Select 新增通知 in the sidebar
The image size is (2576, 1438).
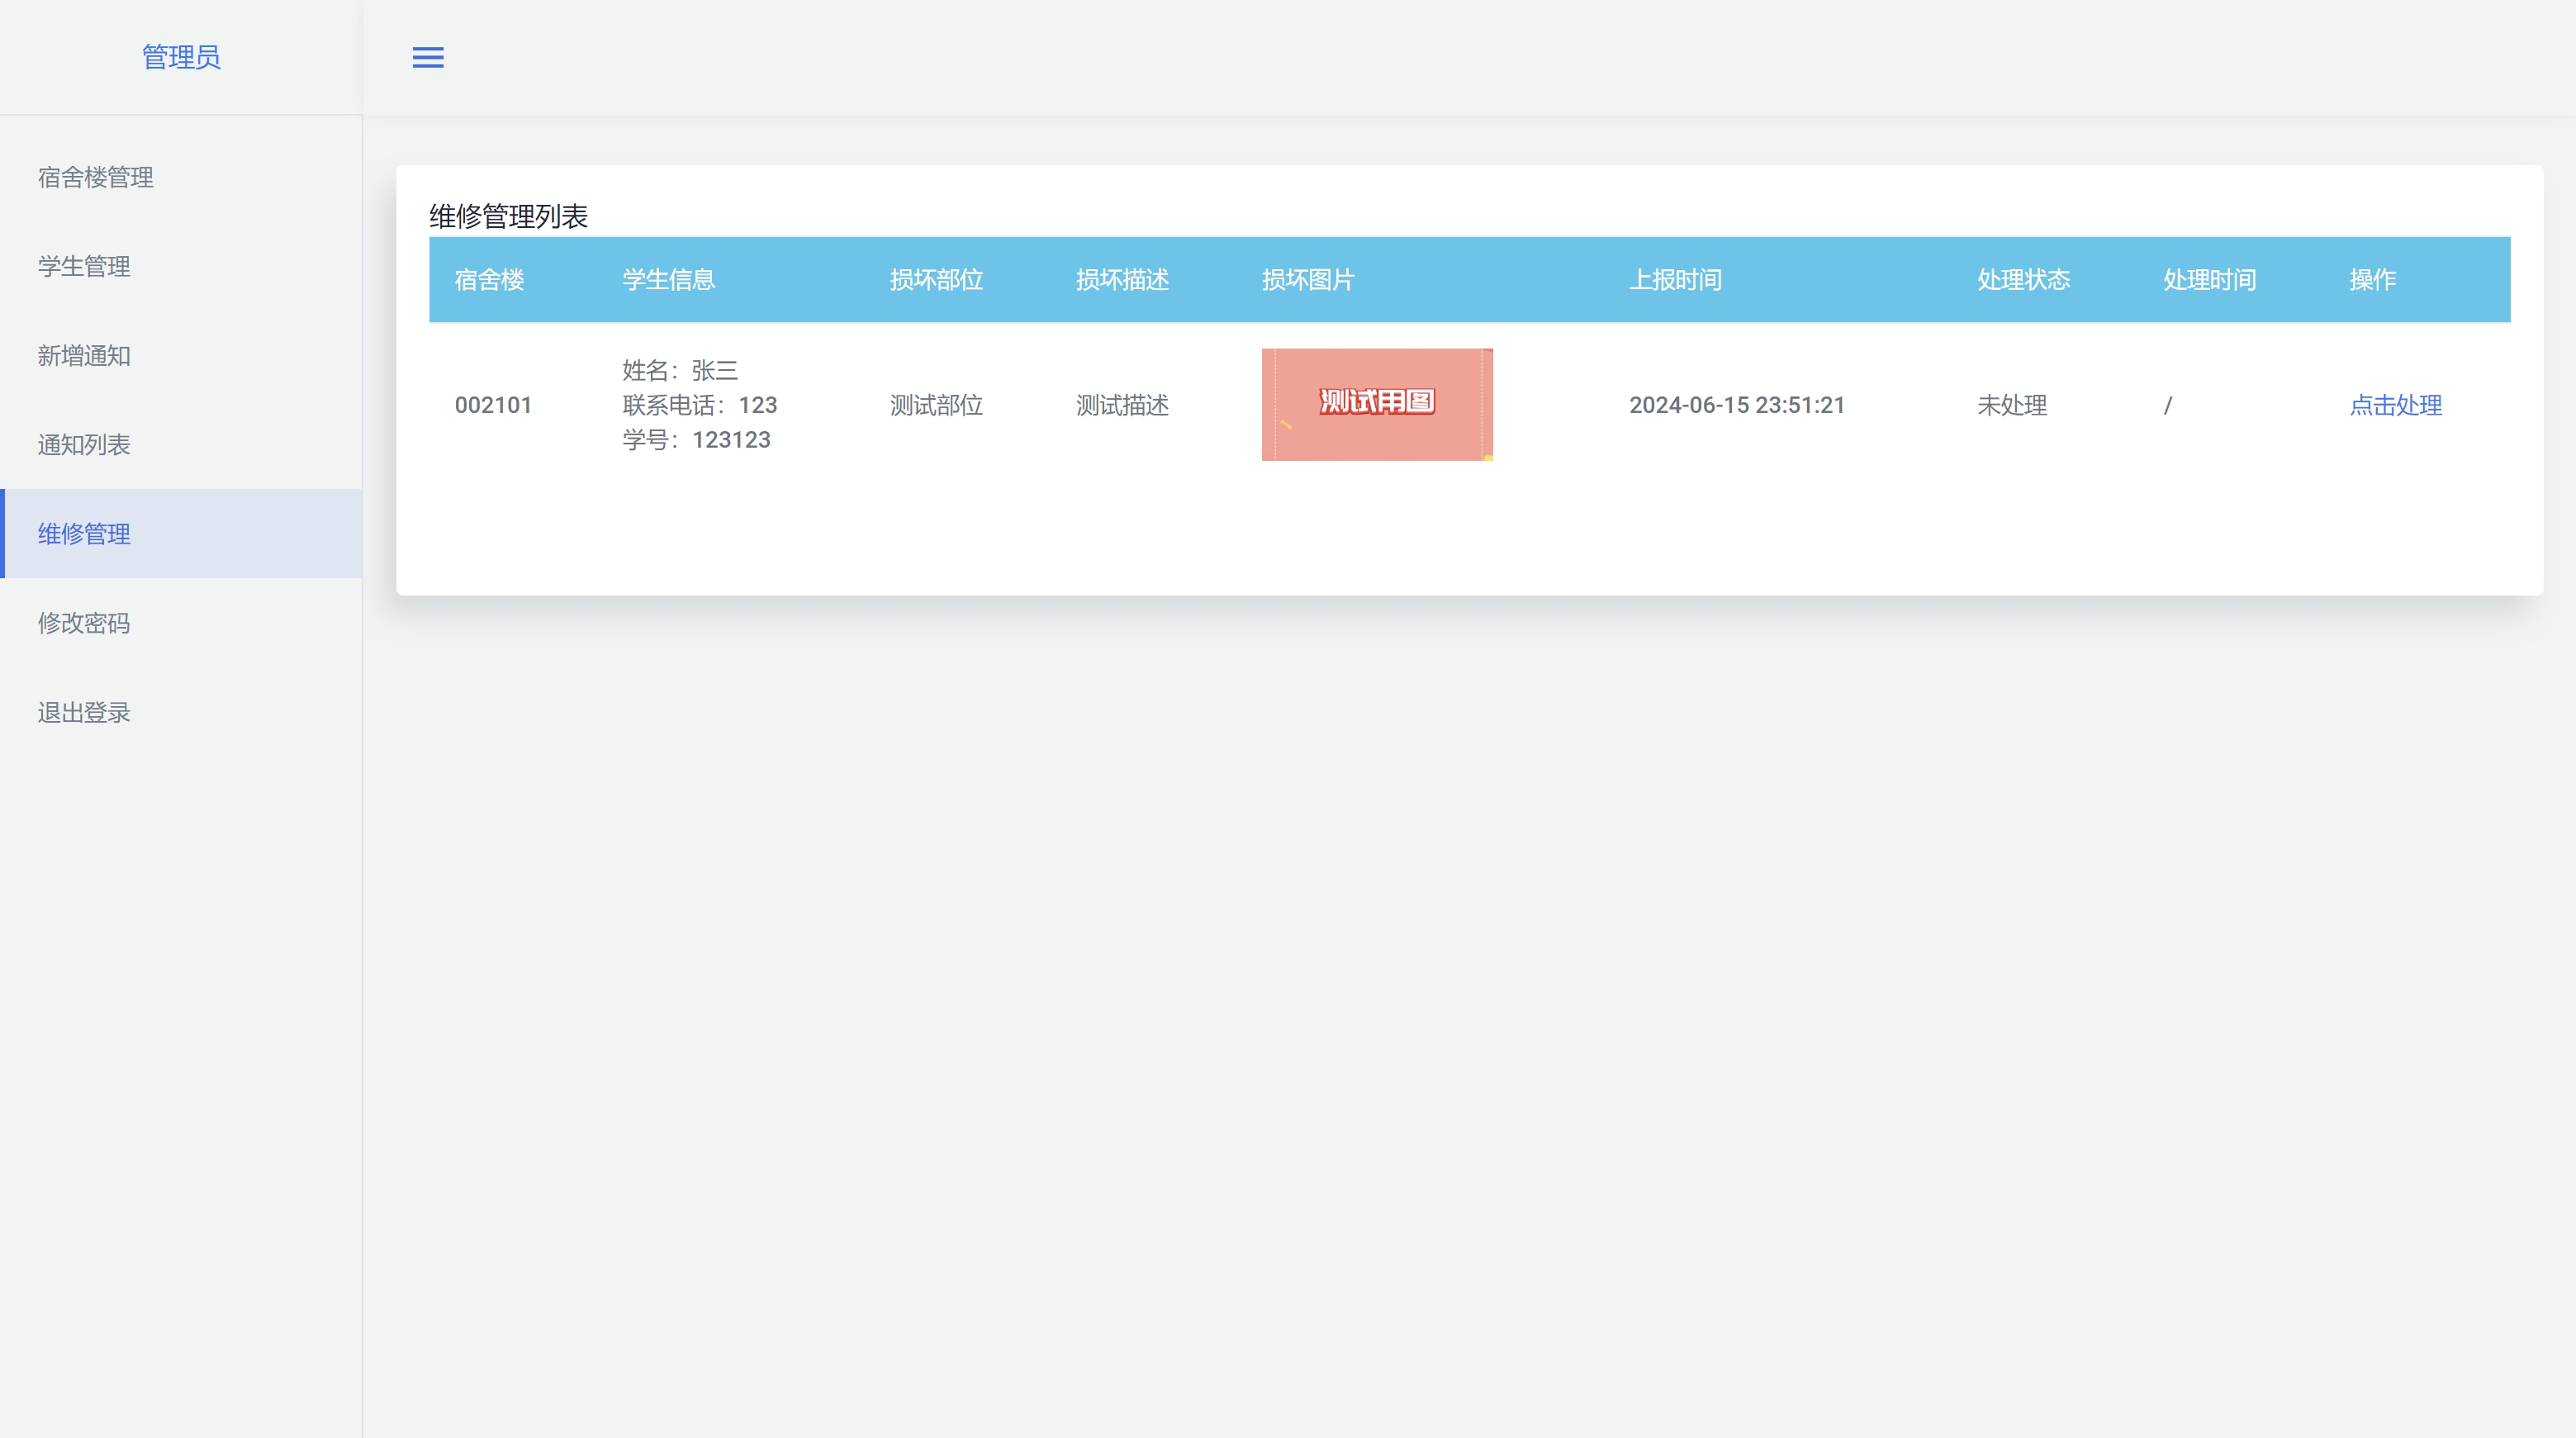84,355
